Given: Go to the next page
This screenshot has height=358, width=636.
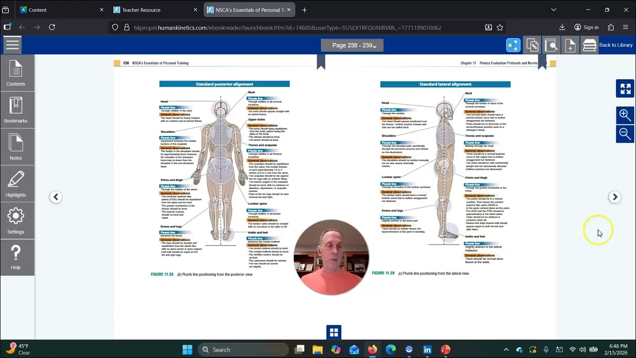Looking at the screenshot, I should pyautogui.click(x=615, y=197).
